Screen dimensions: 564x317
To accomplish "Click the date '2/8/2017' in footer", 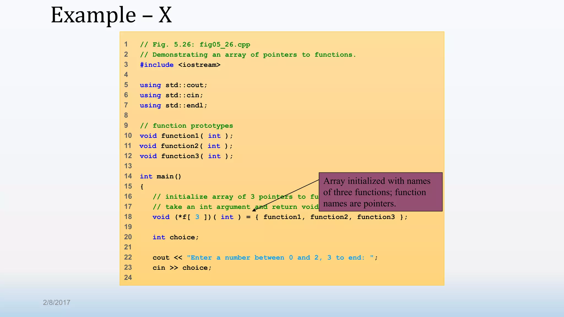I will 56,303.
